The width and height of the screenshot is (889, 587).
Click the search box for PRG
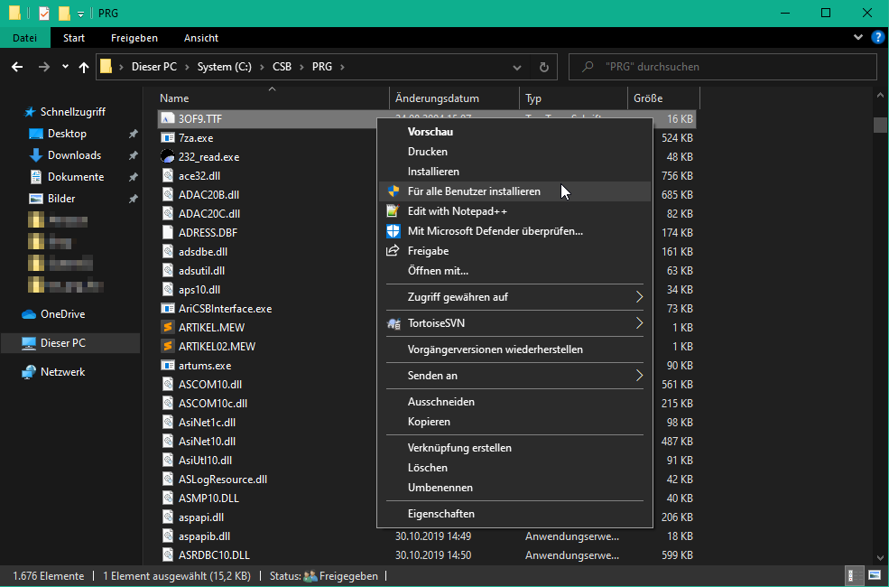pyautogui.click(x=722, y=67)
